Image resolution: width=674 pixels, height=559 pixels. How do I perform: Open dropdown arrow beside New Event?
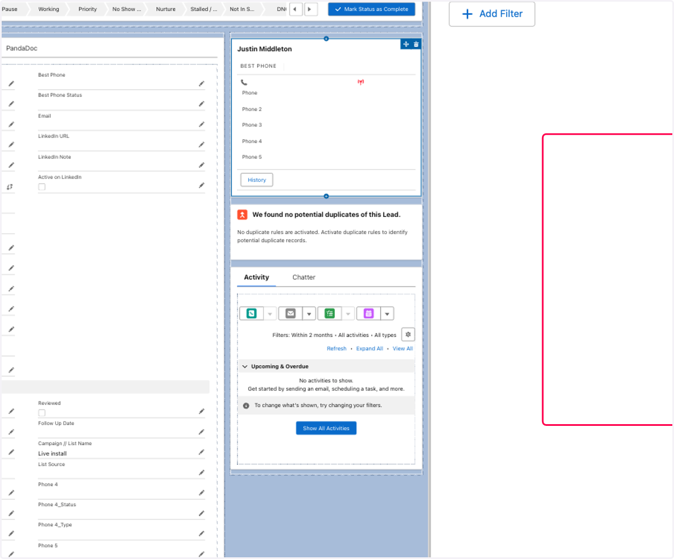388,313
